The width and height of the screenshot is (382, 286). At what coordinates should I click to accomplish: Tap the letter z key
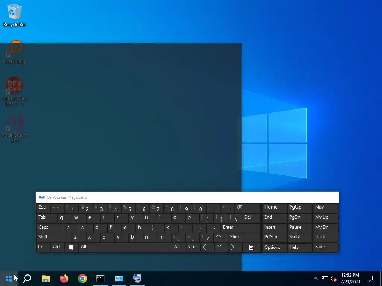pos(79,237)
